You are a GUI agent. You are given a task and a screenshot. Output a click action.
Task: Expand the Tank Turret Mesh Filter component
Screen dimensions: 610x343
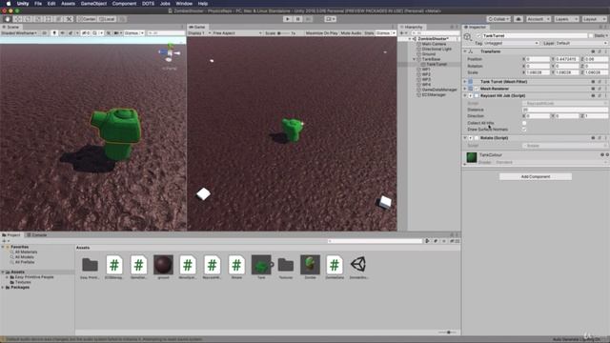tap(465, 82)
